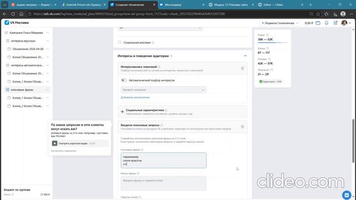The height and width of the screenshot is (200, 356).
Task: Open more options for 'Объявление 2026-04-08'
Action: pyautogui.click(x=47, y=49)
